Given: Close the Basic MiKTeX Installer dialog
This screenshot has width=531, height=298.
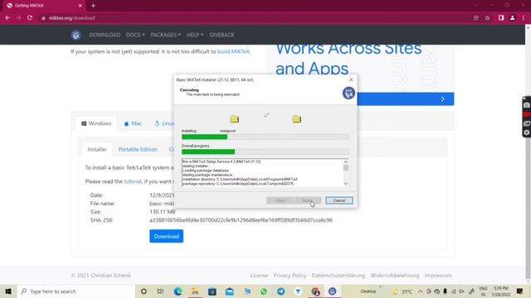Looking at the screenshot, I should tap(351, 79).
